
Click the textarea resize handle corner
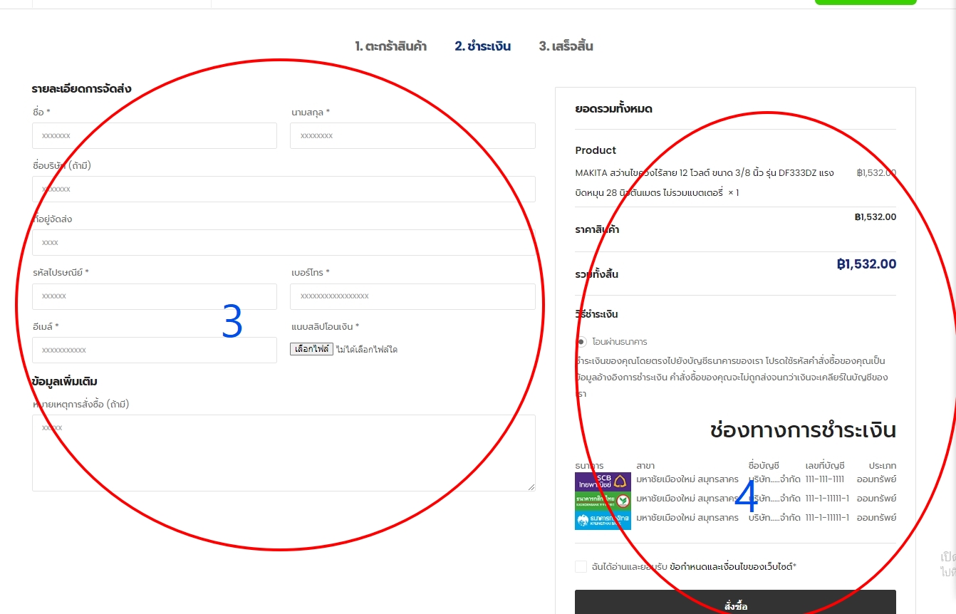click(531, 486)
